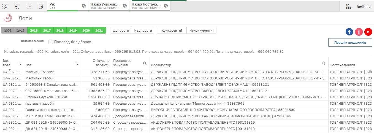Select the Неконкурентні filter
The image size is (374, 133).
point(201,31)
